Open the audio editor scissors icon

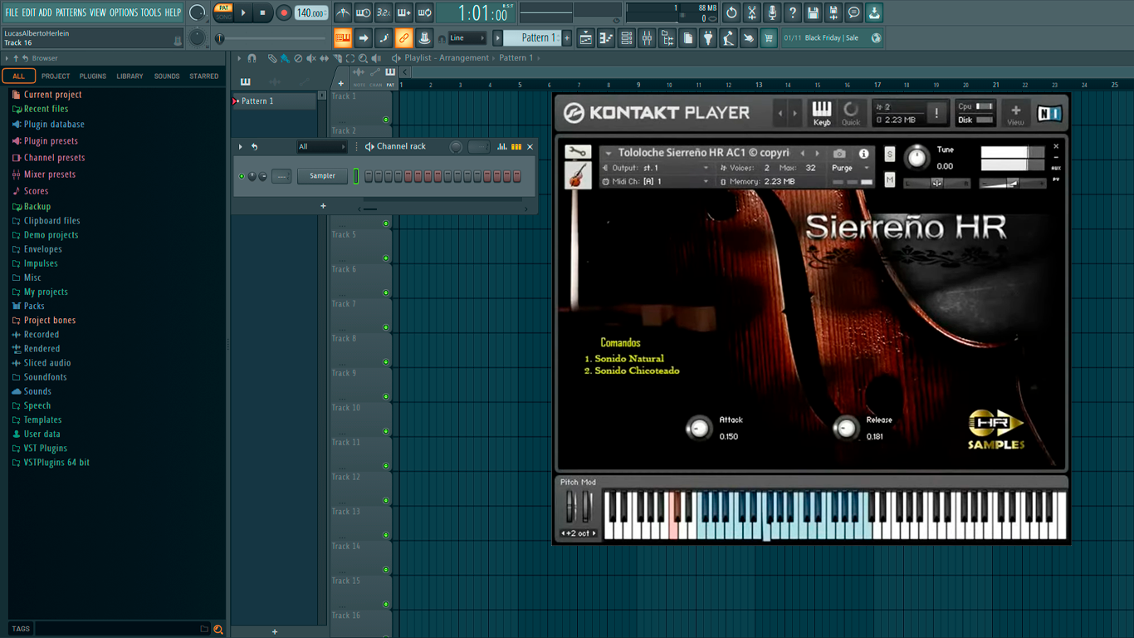click(752, 12)
